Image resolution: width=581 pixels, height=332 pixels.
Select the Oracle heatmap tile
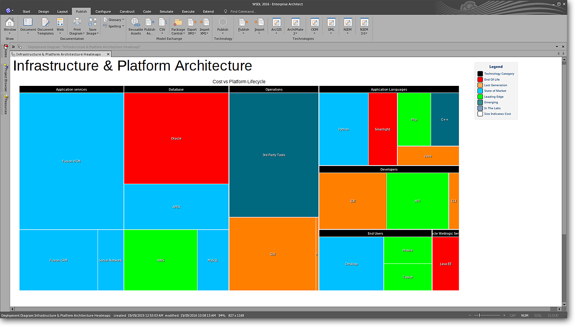pos(176,139)
